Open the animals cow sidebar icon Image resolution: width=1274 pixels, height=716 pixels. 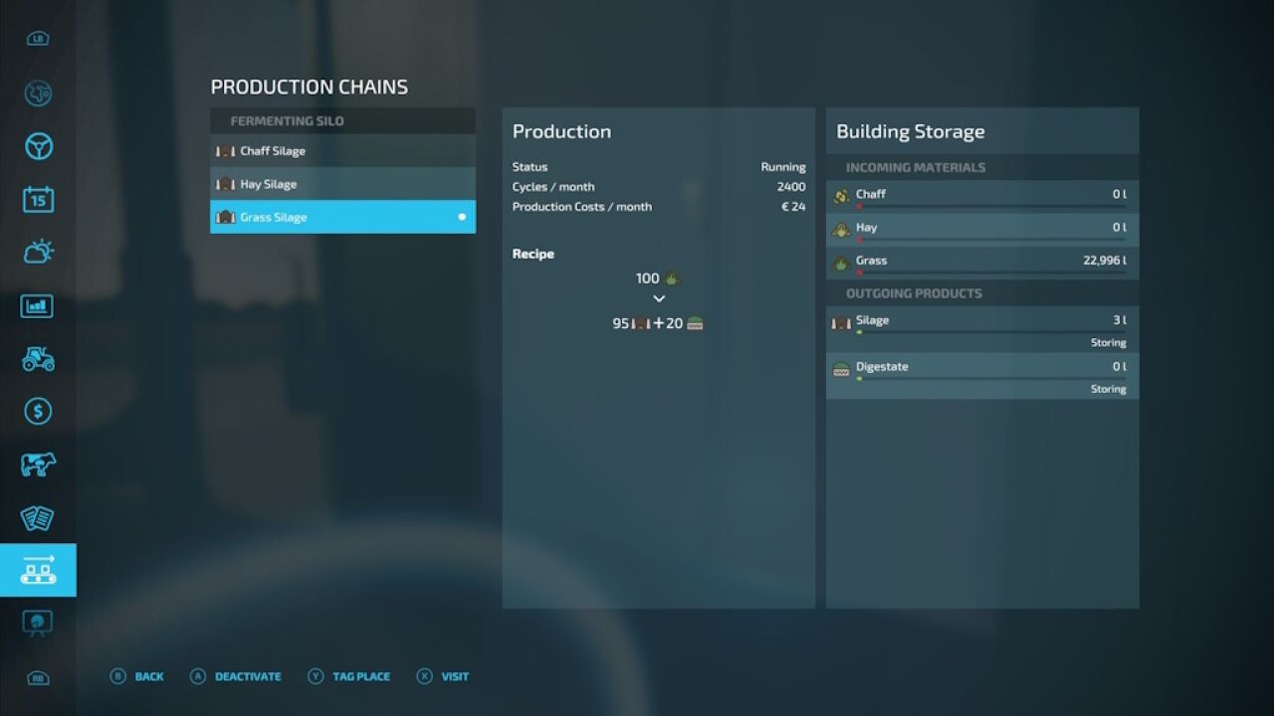coord(38,464)
